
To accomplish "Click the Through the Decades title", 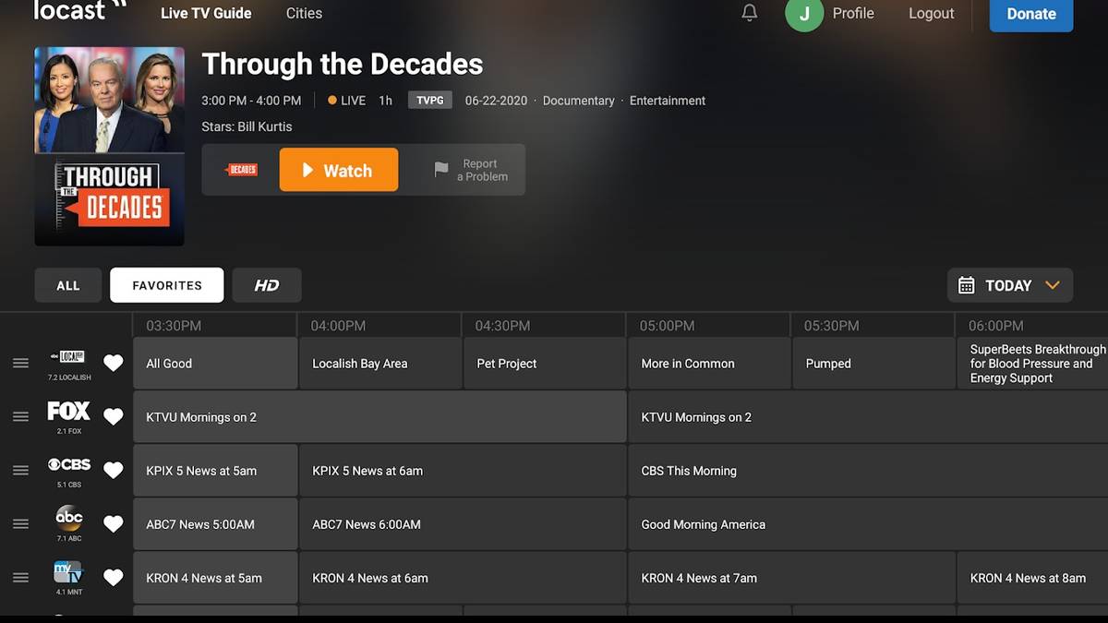I will (343, 64).
